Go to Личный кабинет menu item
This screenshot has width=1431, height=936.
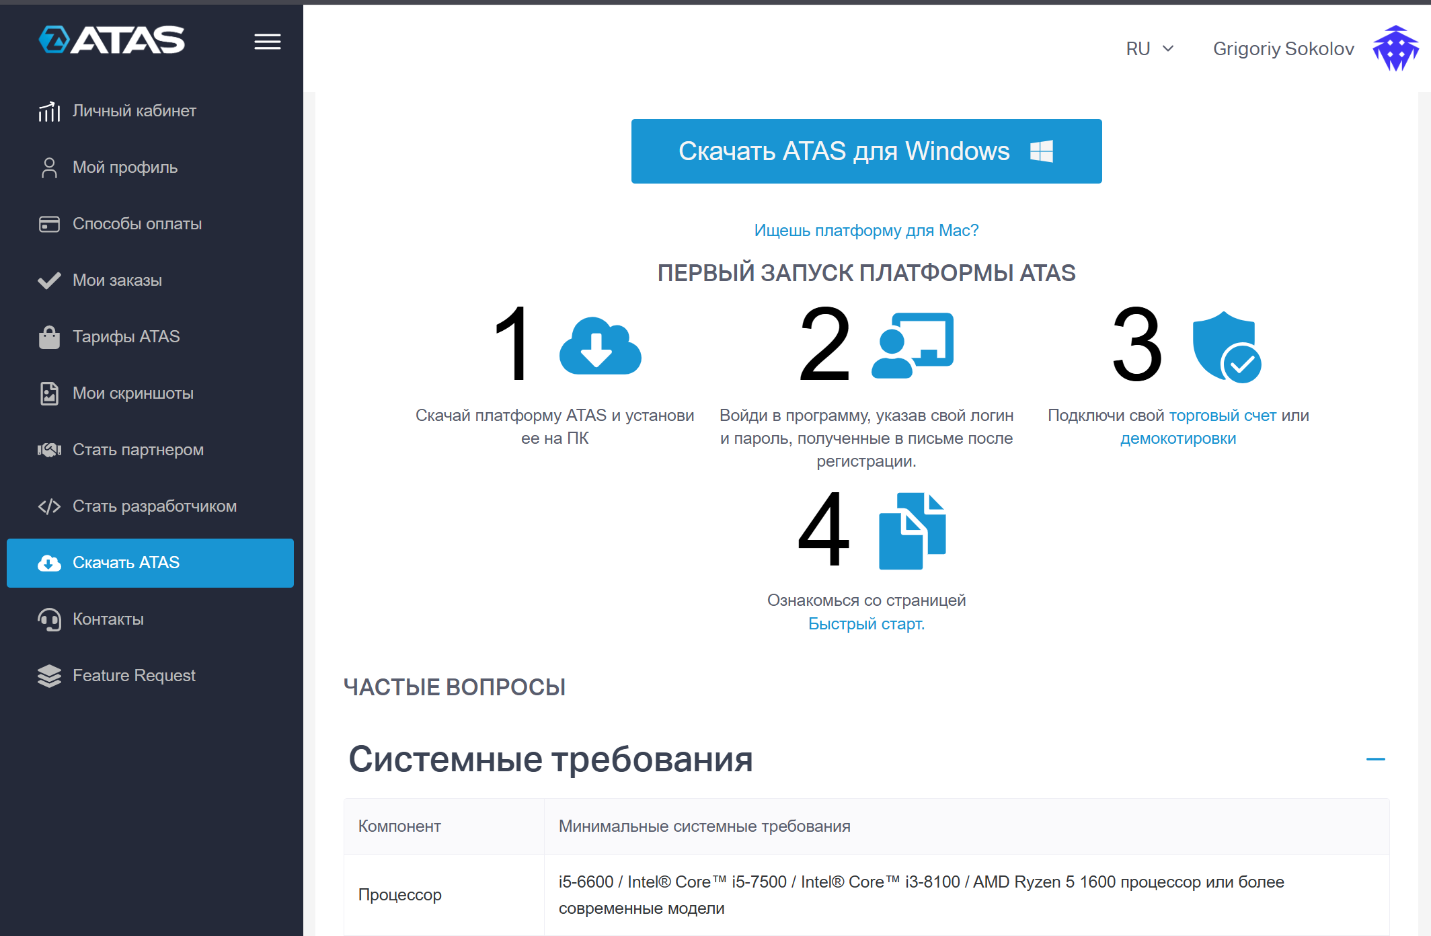click(x=134, y=111)
